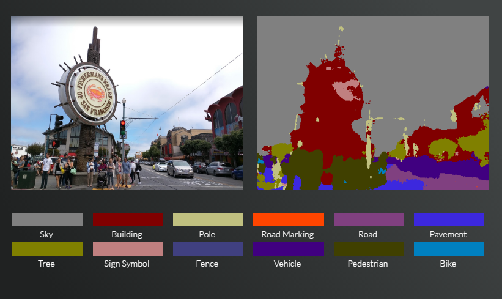The height and width of the screenshot is (299, 502).
Task: Click the "Sign Symbol" text label
Action: coord(127,264)
